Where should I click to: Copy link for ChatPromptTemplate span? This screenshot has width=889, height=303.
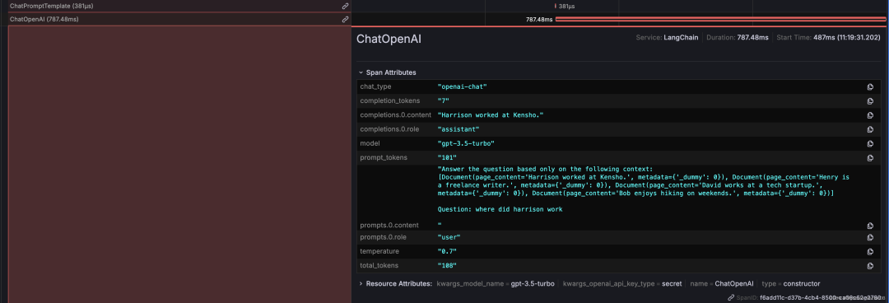point(345,7)
